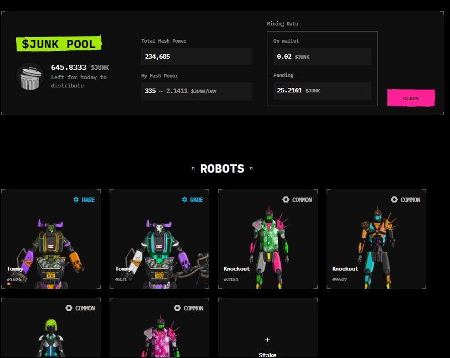This screenshot has width=450, height=358.
Task: Click the Total Hash Power label
Action: click(164, 41)
